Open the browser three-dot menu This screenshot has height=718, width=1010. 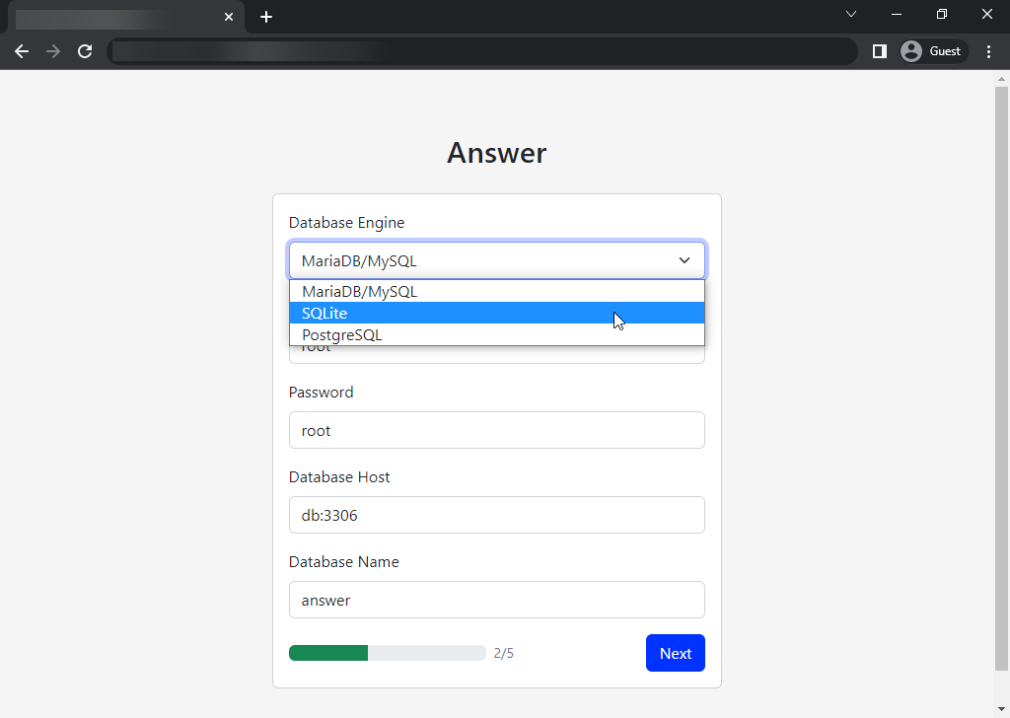tap(988, 51)
